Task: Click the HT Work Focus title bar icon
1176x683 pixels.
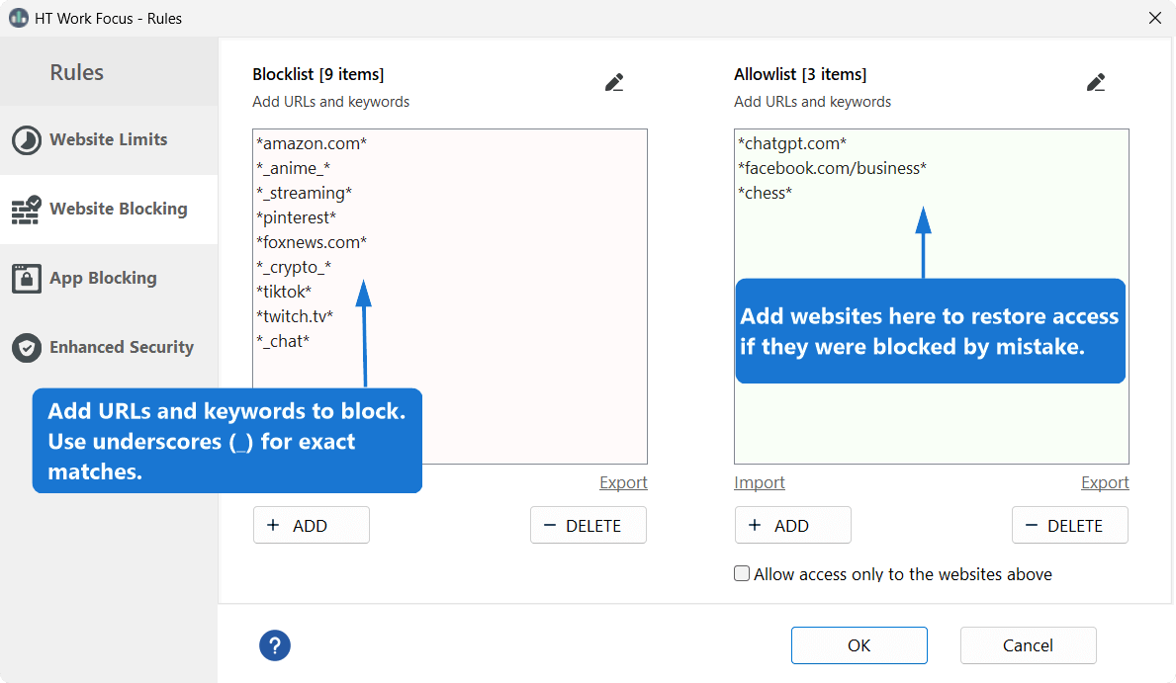Action: 18,18
